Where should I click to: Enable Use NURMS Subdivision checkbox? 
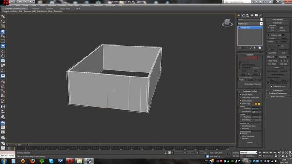point(240,97)
